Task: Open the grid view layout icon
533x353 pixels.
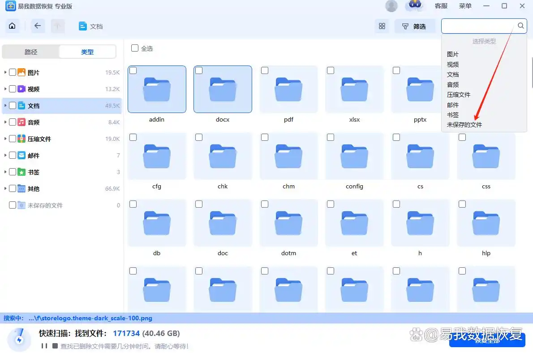Action: pyautogui.click(x=382, y=26)
